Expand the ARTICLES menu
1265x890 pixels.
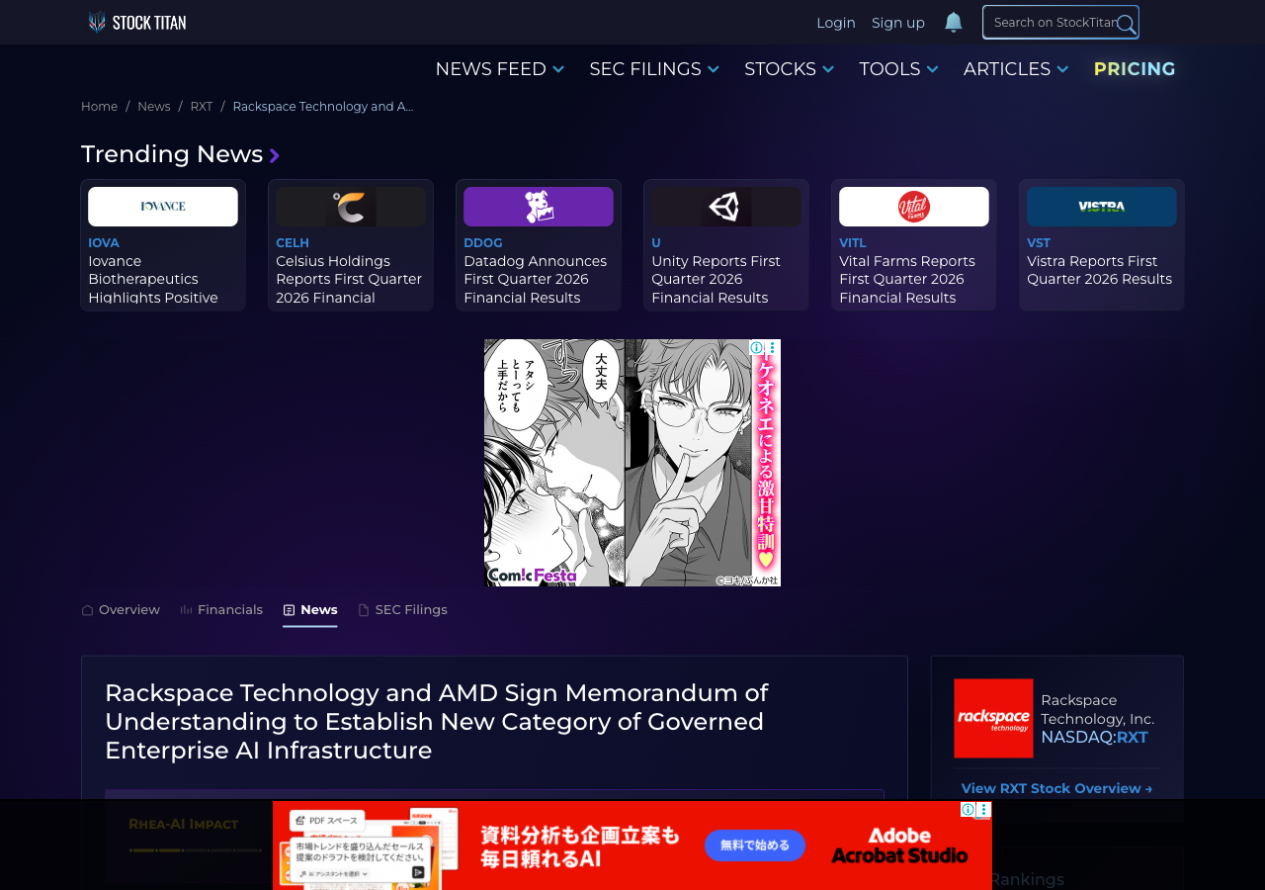tap(1016, 69)
